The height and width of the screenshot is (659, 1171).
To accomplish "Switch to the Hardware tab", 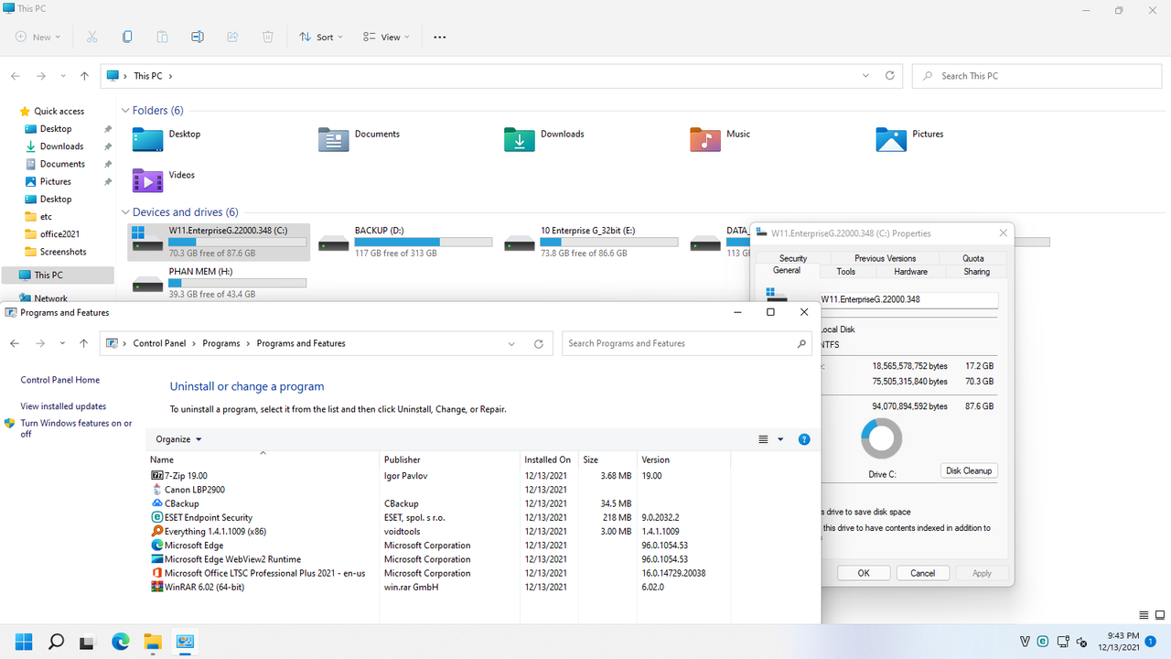I will (x=910, y=272).
